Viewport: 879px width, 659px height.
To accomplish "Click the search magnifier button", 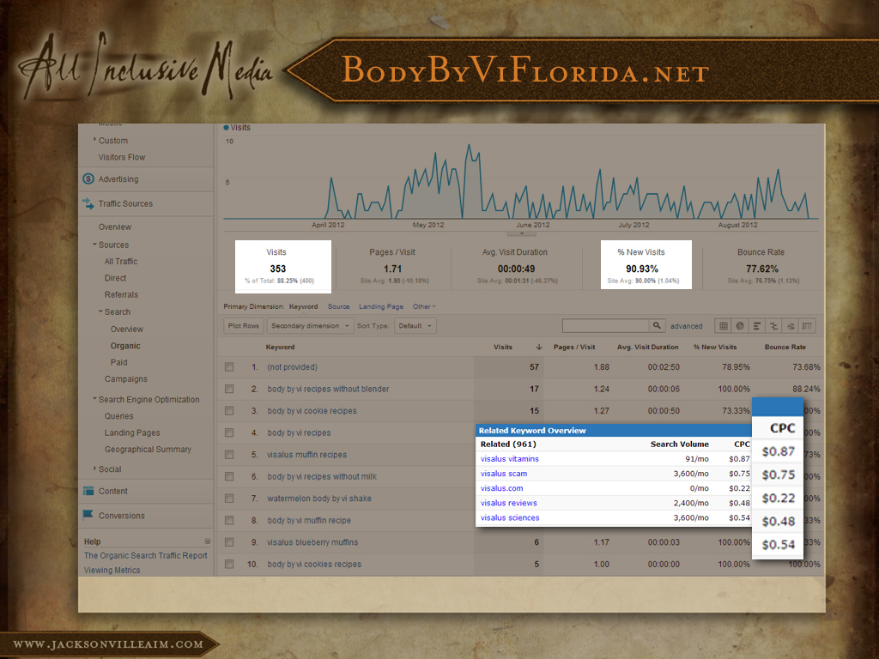I will tap(658, 326).
